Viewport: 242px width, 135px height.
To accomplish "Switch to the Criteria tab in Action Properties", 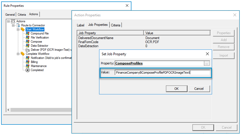I will pos(116,25).
